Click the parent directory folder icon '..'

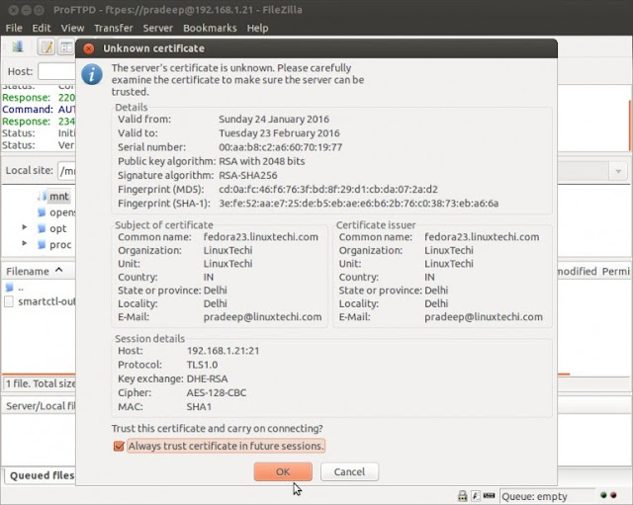(9, 288)
